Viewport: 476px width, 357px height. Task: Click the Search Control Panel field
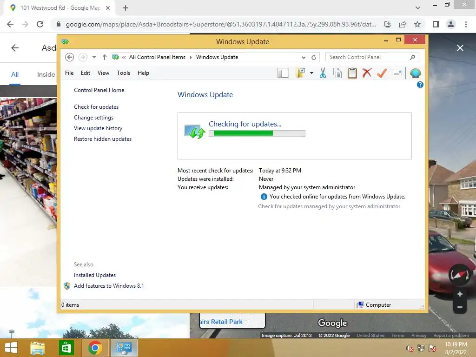click(x=372, y=57)
